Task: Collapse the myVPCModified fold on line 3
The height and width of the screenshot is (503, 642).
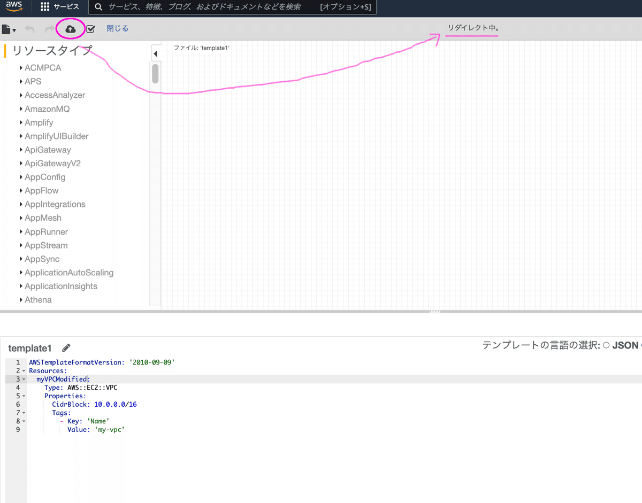Action: coord(24,379)
